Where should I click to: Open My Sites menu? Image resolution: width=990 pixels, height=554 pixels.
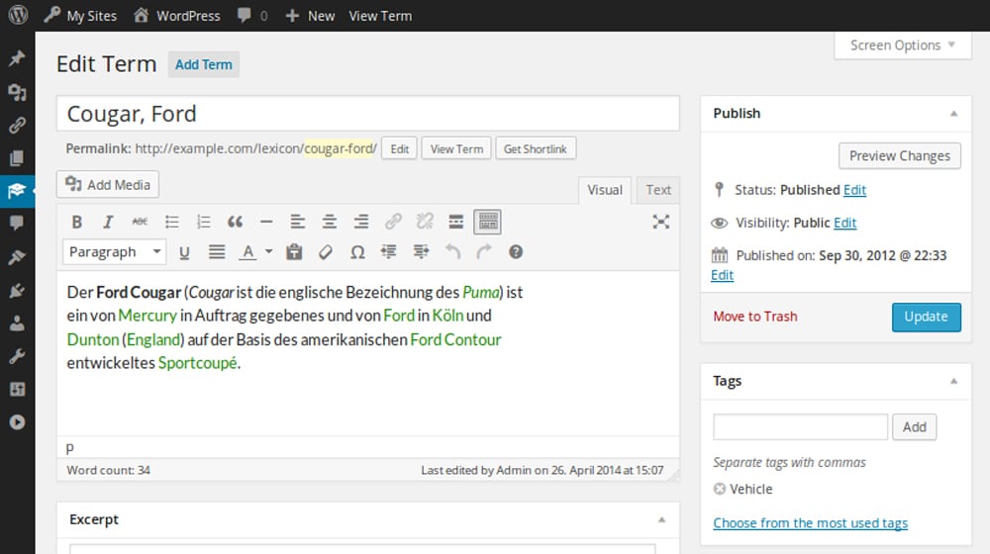click(80, 15)
